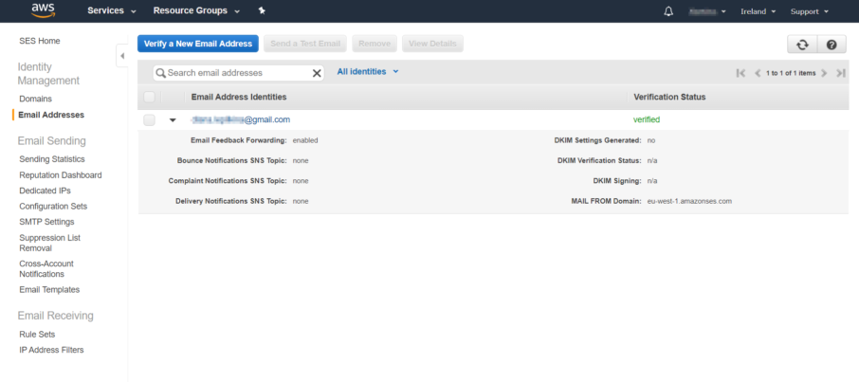Toggle the select-all header checkbox
859x382 pixels.
click(150, 97)
